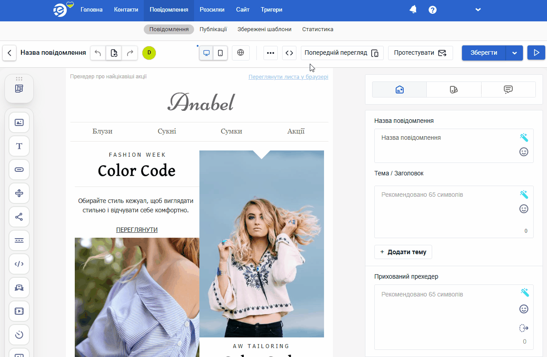Switch to mobile preview mode
The image size is (547, 357).
tap(220, 53)
